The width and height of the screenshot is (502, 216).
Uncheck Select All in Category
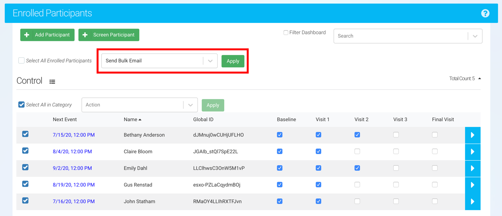click(21, 105)
